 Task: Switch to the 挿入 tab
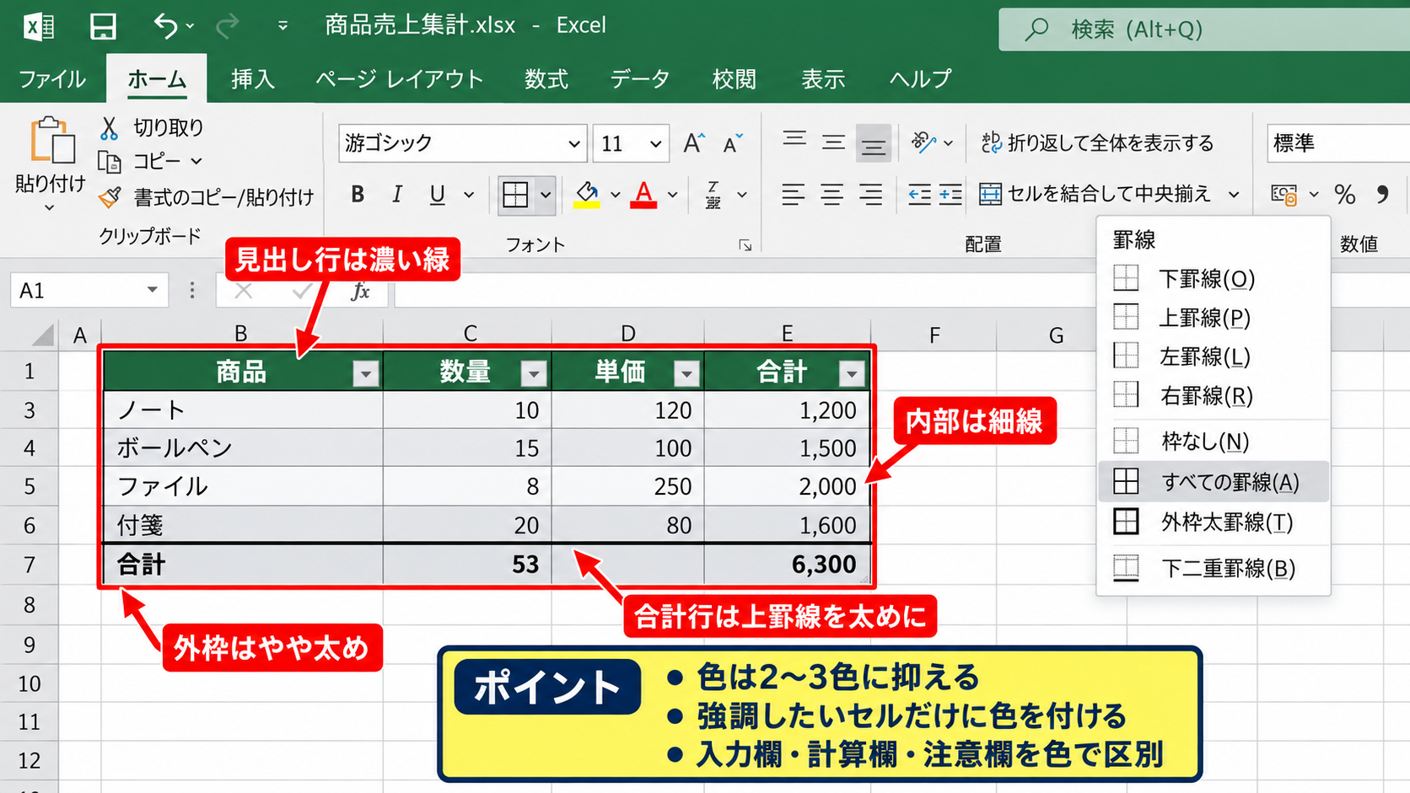pos(253,79)
